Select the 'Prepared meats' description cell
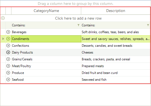Screen dimensions: 151x106 pyautogui.click(x=116, y=66)
